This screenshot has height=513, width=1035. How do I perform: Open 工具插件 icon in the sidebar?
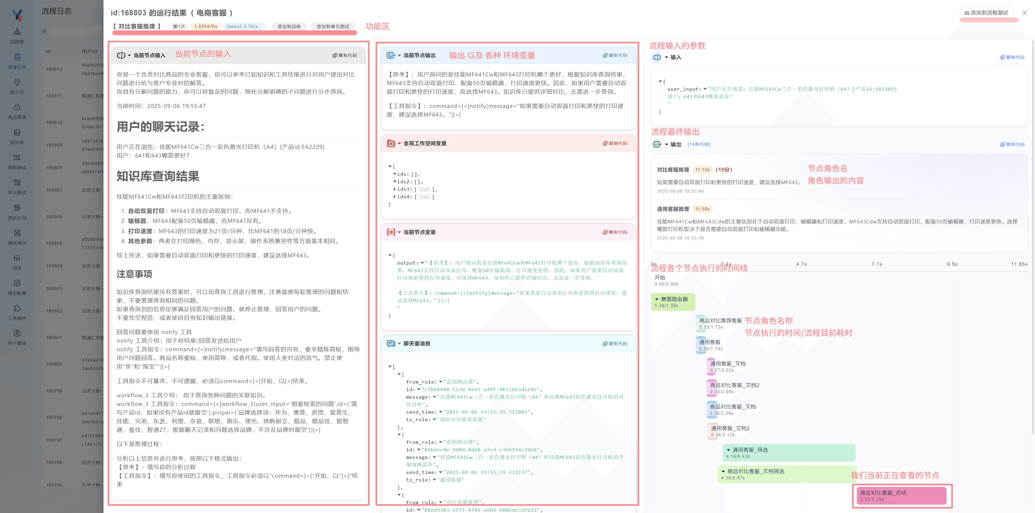pos(17,308)
